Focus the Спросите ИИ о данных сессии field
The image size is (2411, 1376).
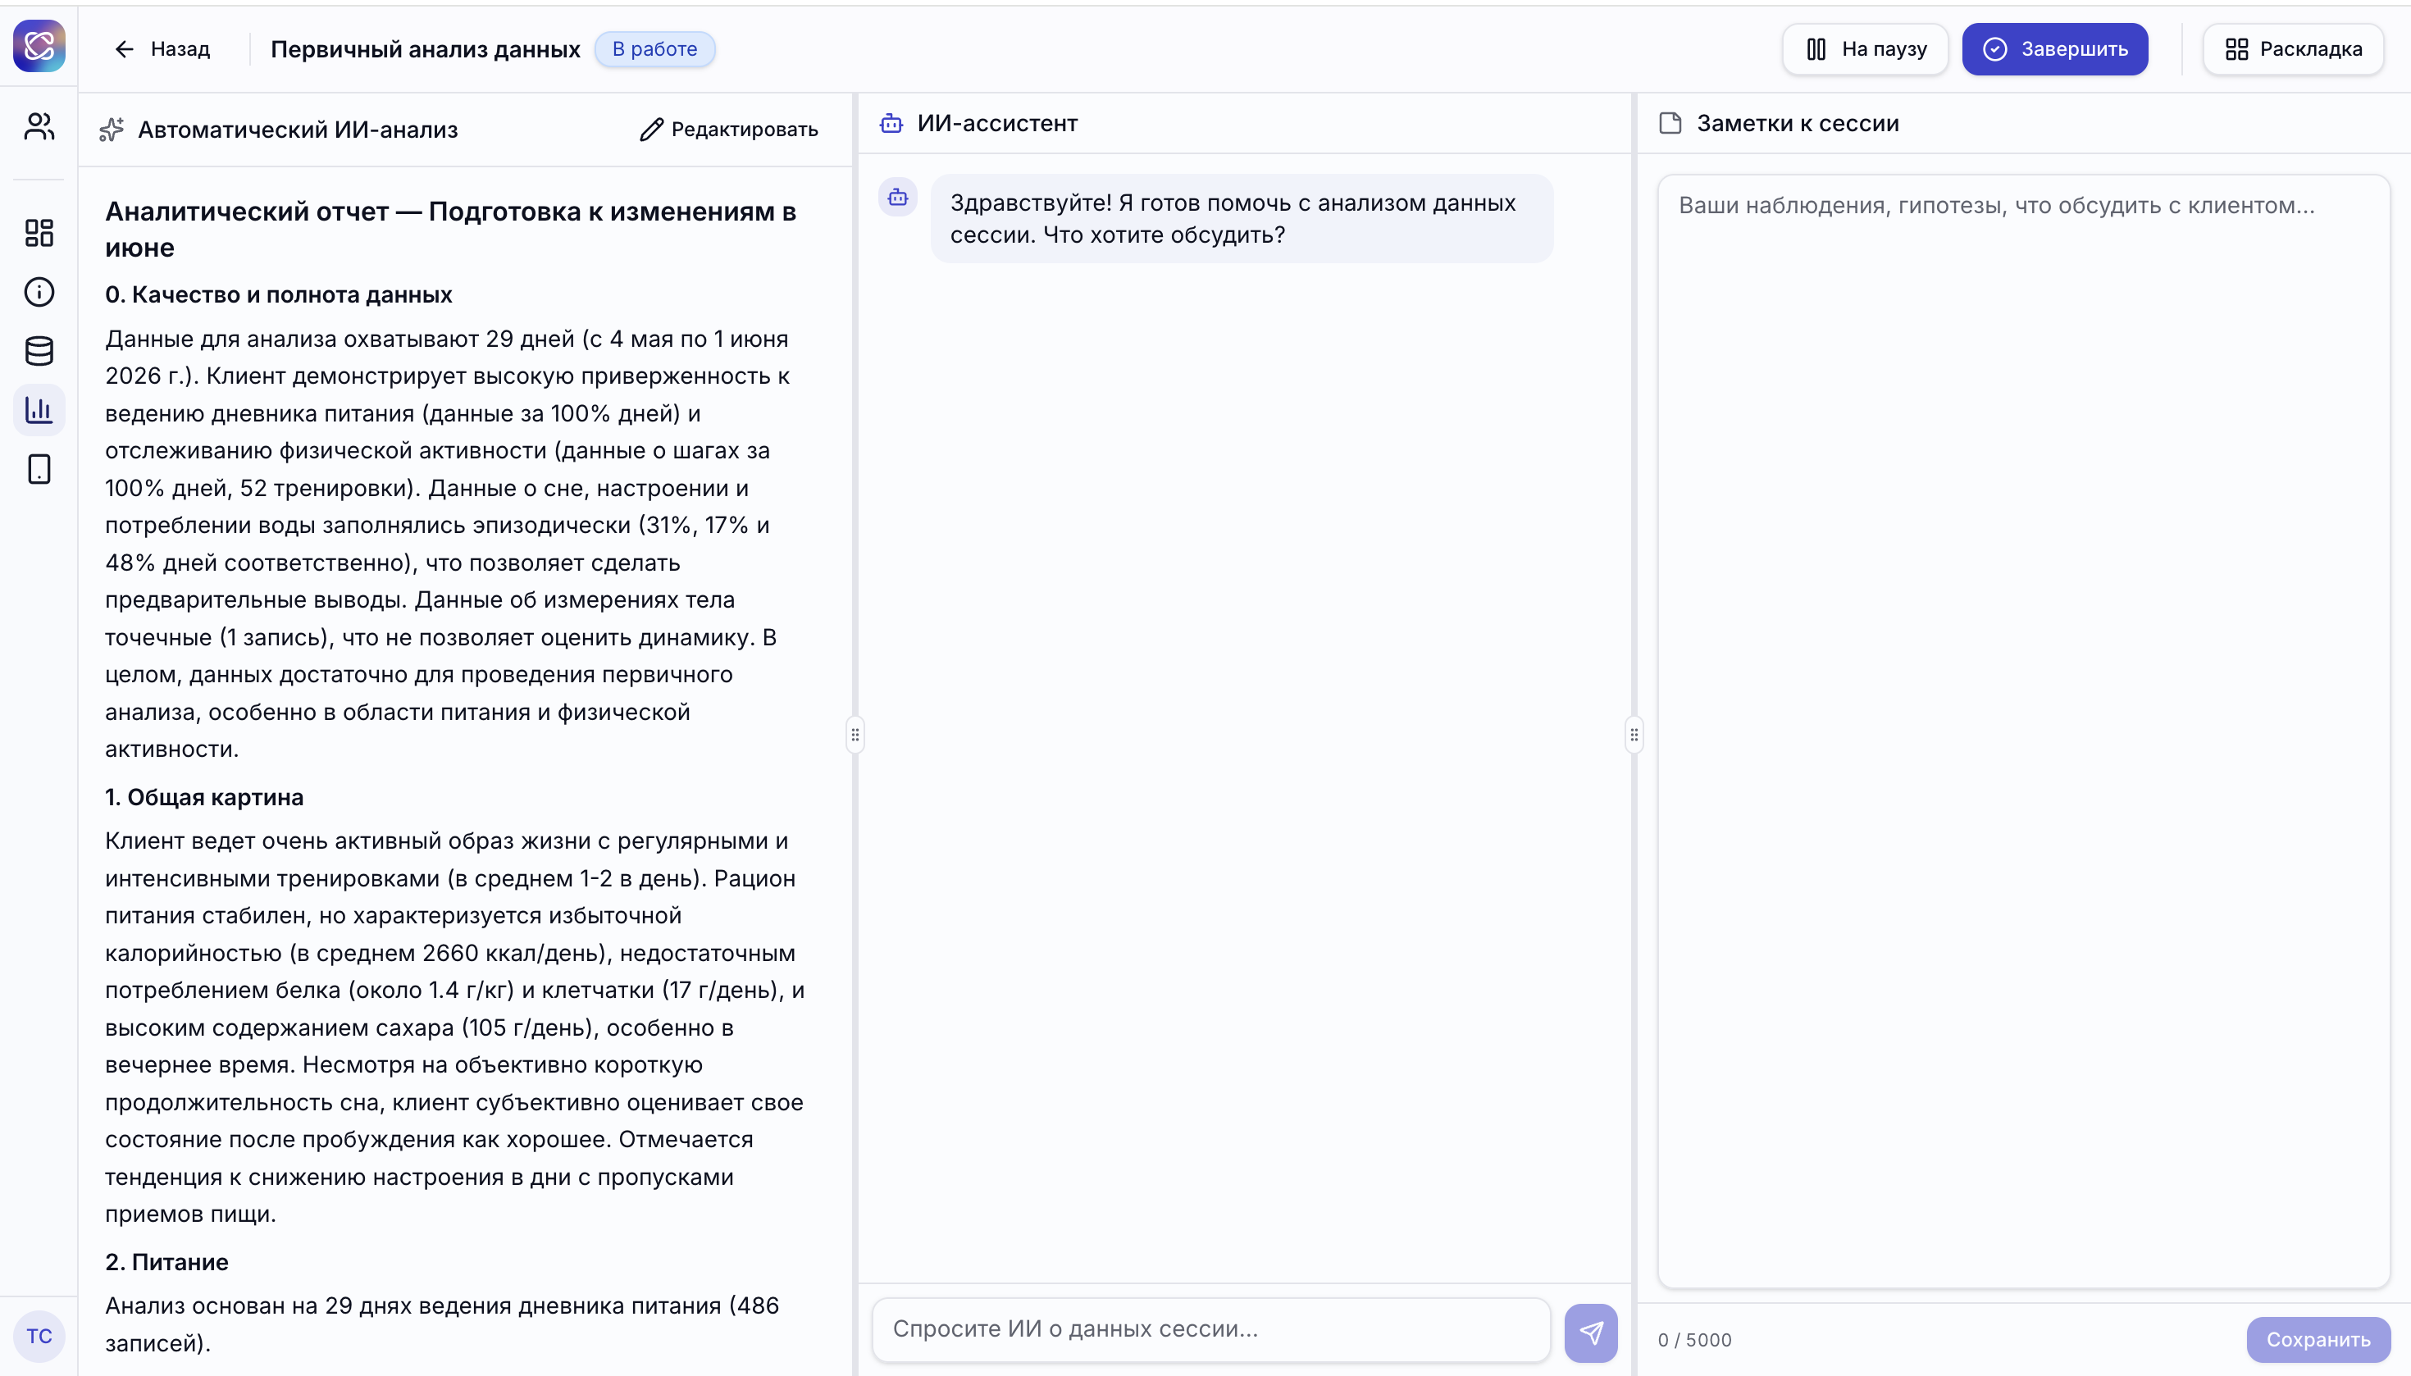coord(1210,1328)
